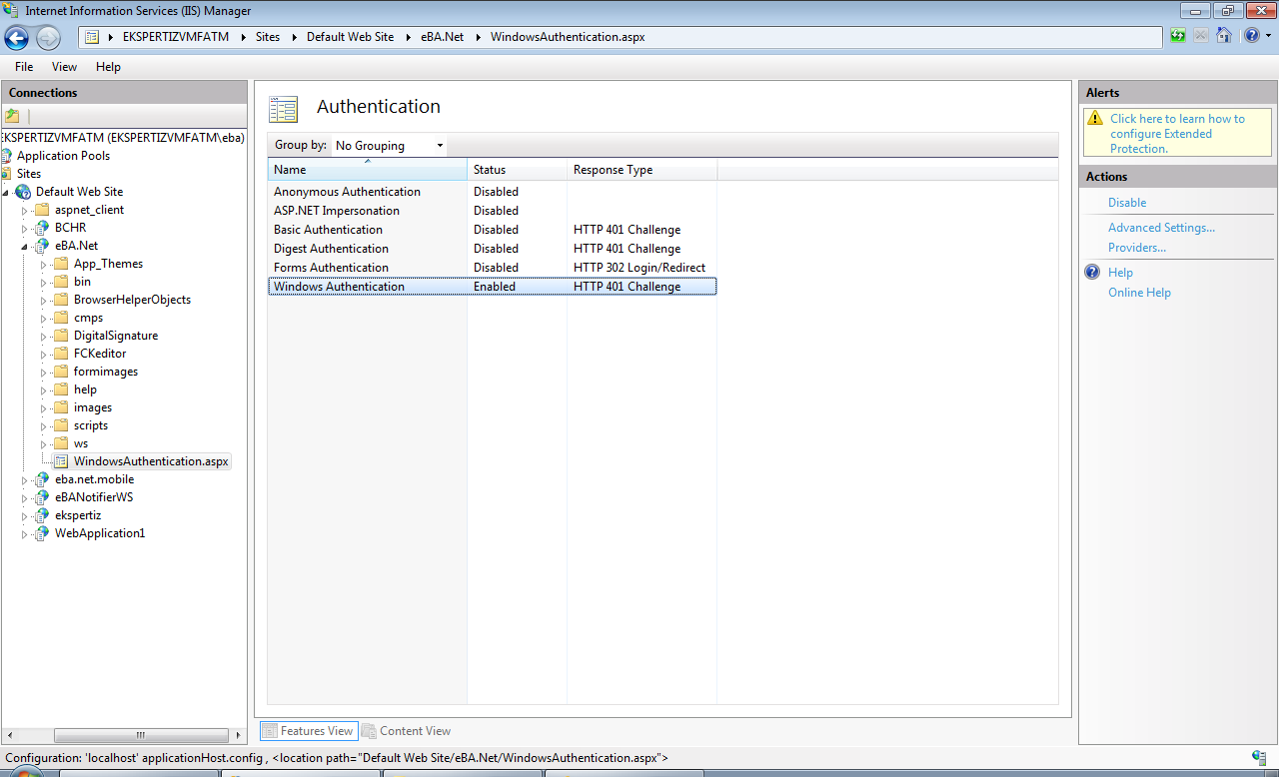Open the View menu

pyautogui.click(x=64, y=67)
